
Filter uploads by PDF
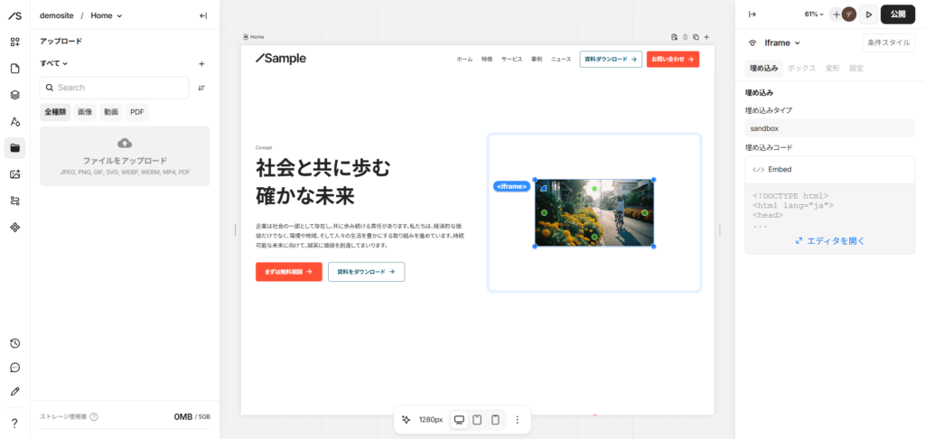(137, 112)
